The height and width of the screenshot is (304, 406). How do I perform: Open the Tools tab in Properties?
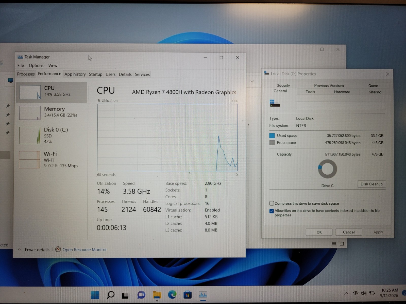[310, 92]
